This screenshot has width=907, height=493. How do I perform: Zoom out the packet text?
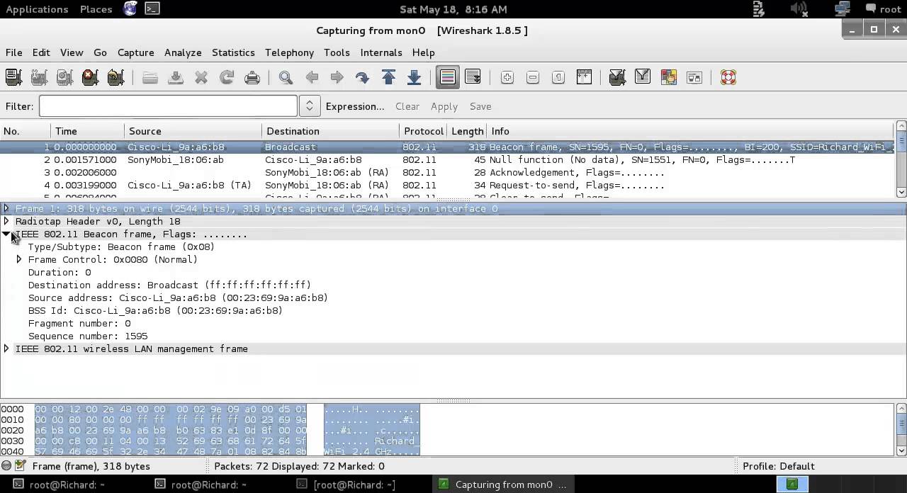tap(533, 77)
